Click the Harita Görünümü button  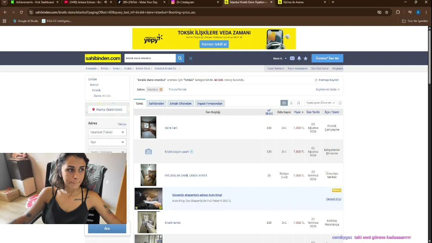pyautogui.click(x=107, y=110)
